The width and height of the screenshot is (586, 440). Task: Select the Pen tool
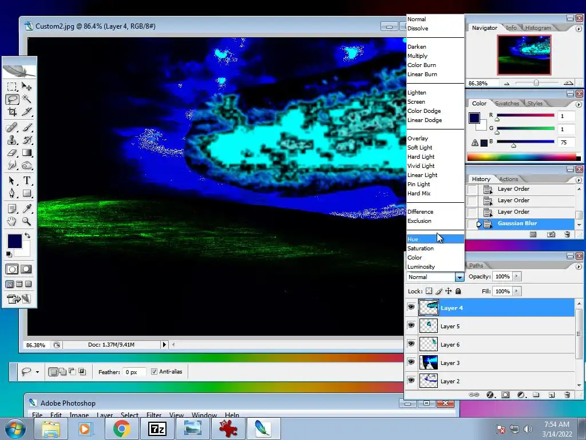point(12,193)
